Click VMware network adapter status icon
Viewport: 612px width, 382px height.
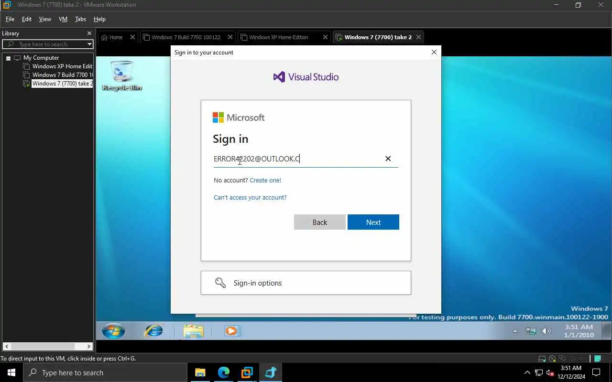(x=563, y=359)
